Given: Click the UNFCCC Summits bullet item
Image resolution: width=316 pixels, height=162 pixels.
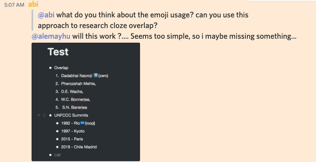Looking at the screenshot, I should (71, 115).
